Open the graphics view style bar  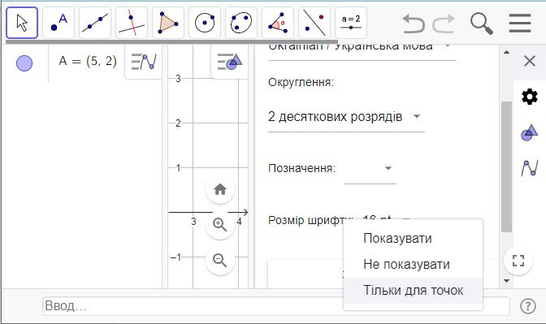click(229, 62)
